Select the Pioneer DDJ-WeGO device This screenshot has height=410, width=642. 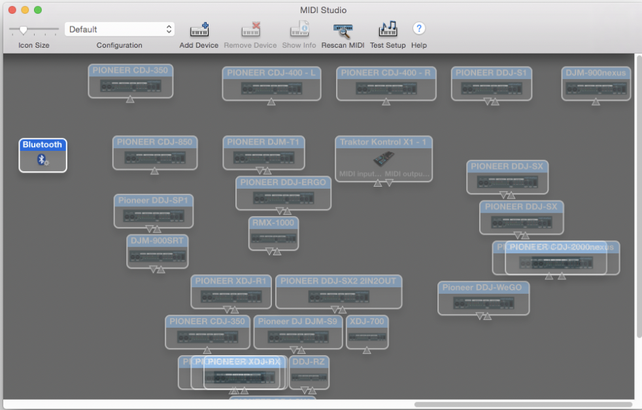[484, 298]
